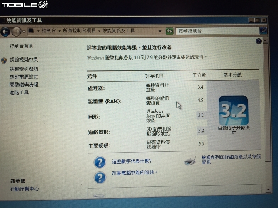Click the shield icon beside 調整視覺效果
The width and height of the screenshot is (278, 208).
4,60
